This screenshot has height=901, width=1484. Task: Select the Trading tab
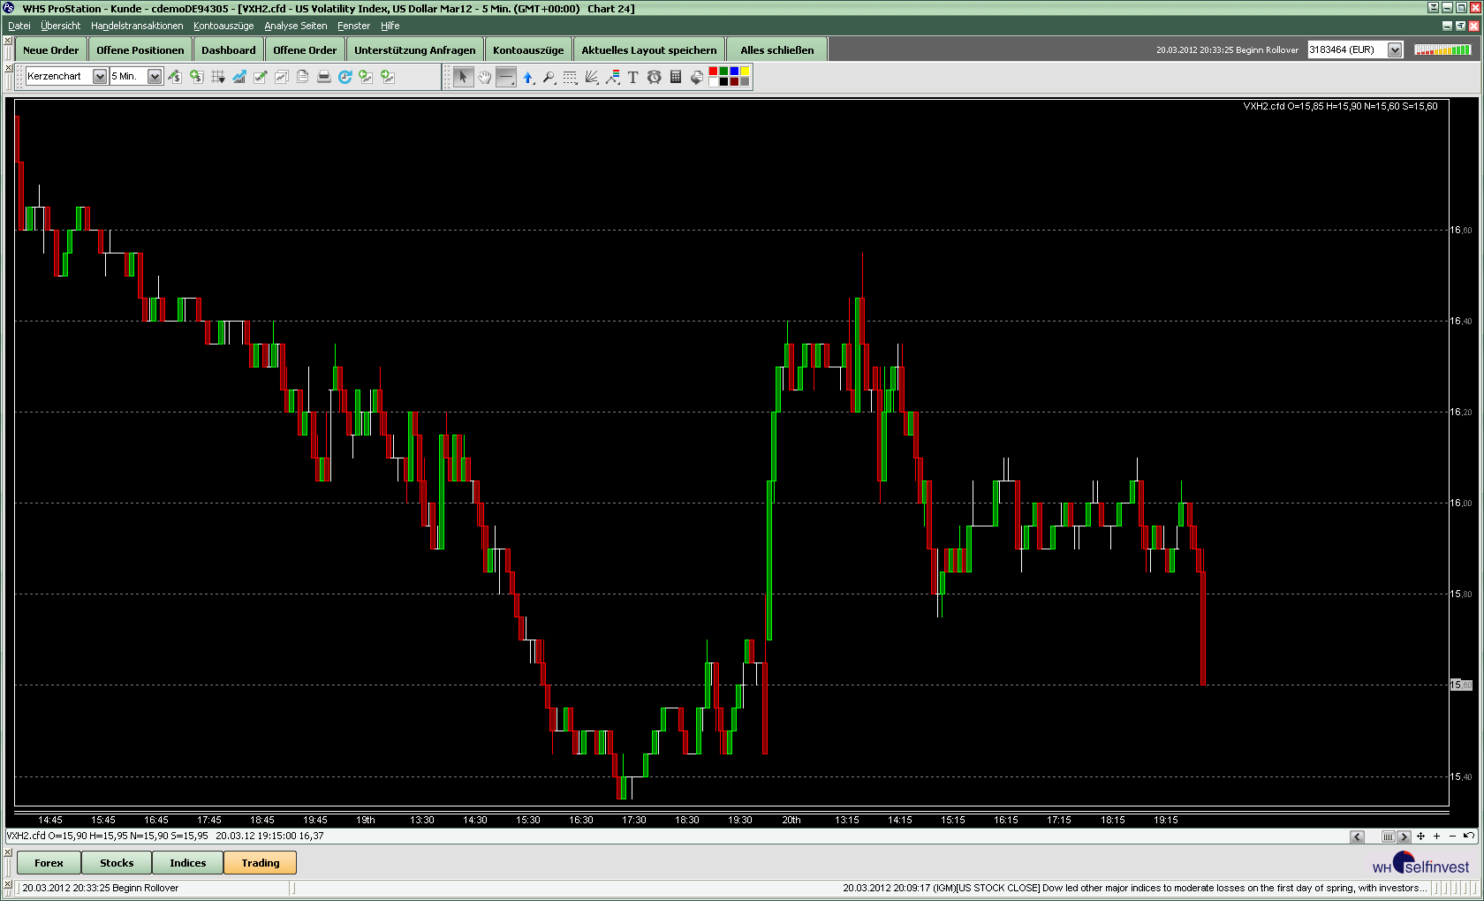(261, 862)
